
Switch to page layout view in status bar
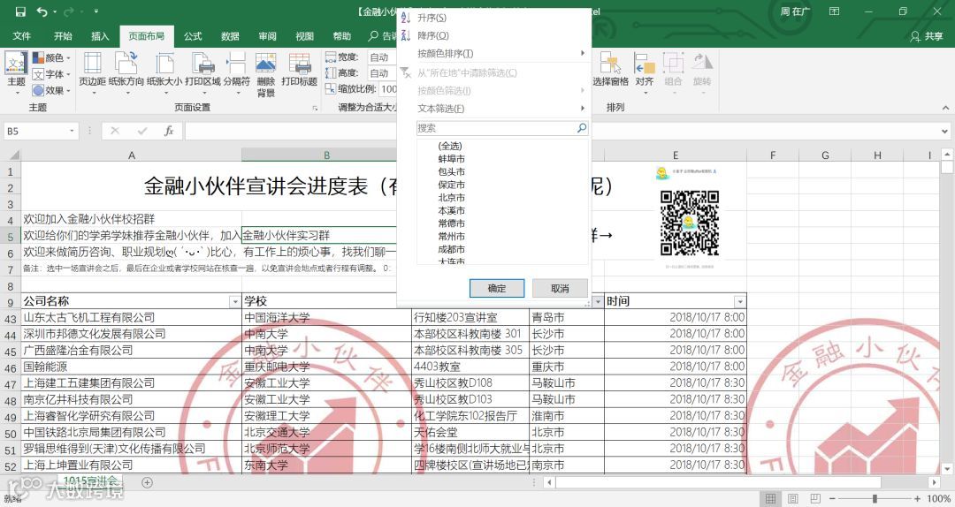(x=793, y=498)
